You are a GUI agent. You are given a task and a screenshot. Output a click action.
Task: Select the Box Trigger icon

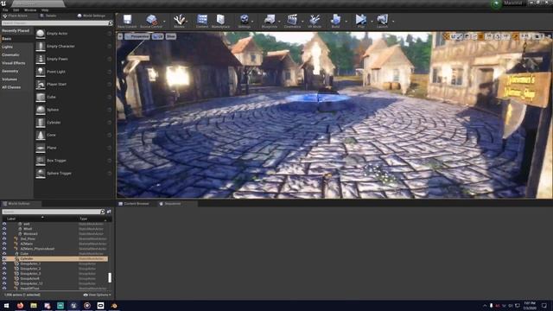tap(41, 161)
